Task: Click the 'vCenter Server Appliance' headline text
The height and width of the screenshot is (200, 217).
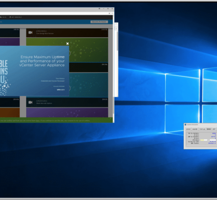Action: pos(42,65)
